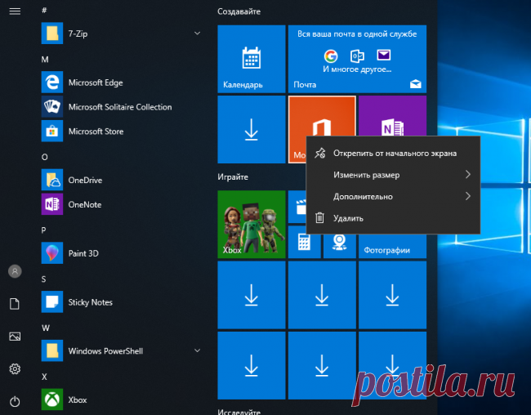
Task: Open Documents icon in the sidebar
Action: (15, 304)
